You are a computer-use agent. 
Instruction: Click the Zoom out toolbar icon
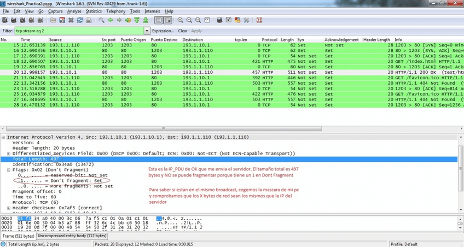189,20
